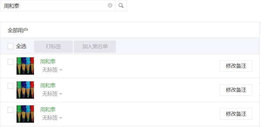Click 修改备注 for the first user
261x127 pixels.
(x=236, y=66)
